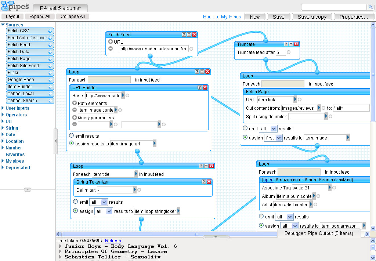Select emit results in URL Builder loop

pos(72,135)
